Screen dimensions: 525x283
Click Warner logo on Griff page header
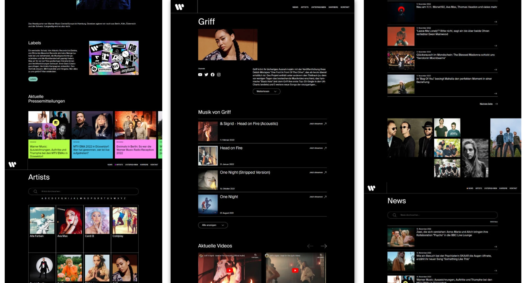(x=179, y=7)
